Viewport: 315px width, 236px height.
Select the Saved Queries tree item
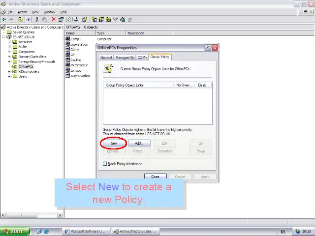[24, 32]
